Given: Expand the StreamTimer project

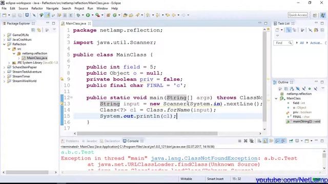Looking at the screenshot, I should coord(4,76).
